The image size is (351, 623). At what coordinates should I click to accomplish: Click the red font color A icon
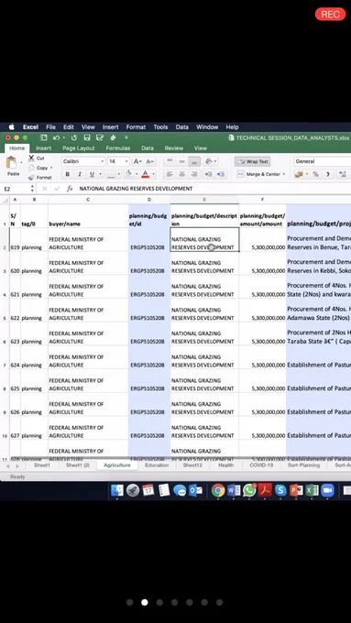coord(145,174)
